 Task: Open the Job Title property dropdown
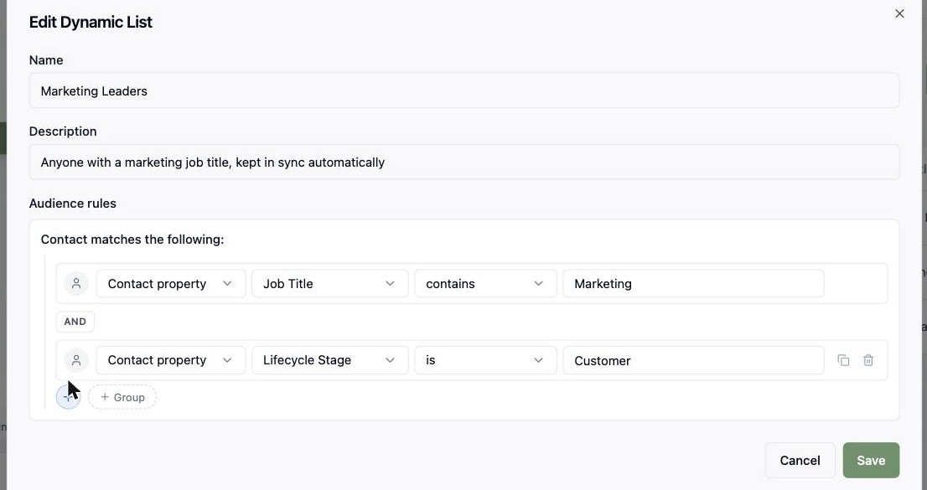click(x=330, y=284)
